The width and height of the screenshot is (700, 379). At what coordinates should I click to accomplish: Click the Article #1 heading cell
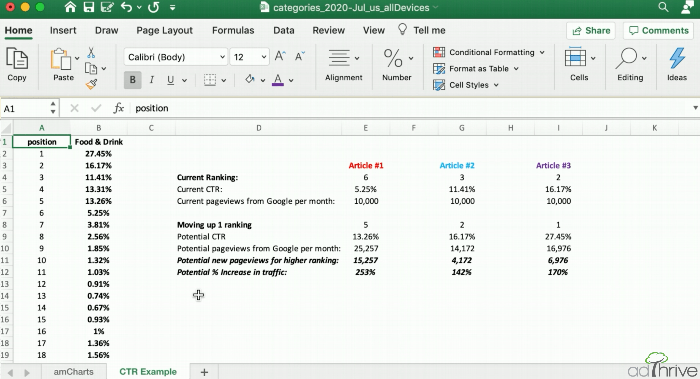(366, 165)
